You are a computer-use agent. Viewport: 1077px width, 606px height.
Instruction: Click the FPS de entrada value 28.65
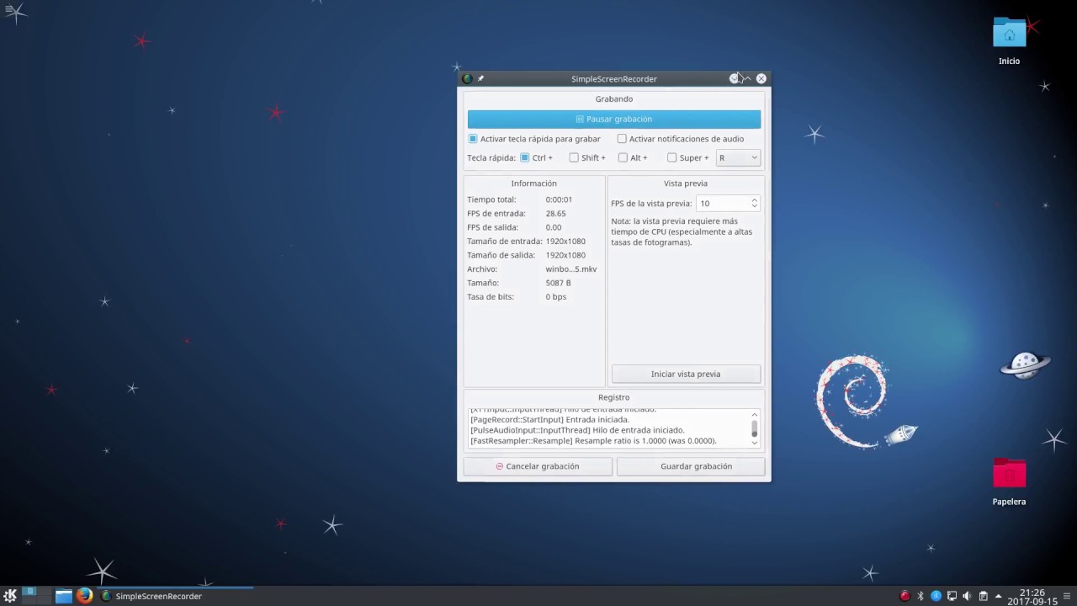pyautogui.click(x=555, y=214)
